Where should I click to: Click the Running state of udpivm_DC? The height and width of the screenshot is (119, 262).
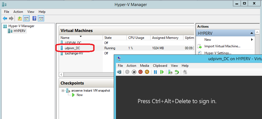[110, 48]
